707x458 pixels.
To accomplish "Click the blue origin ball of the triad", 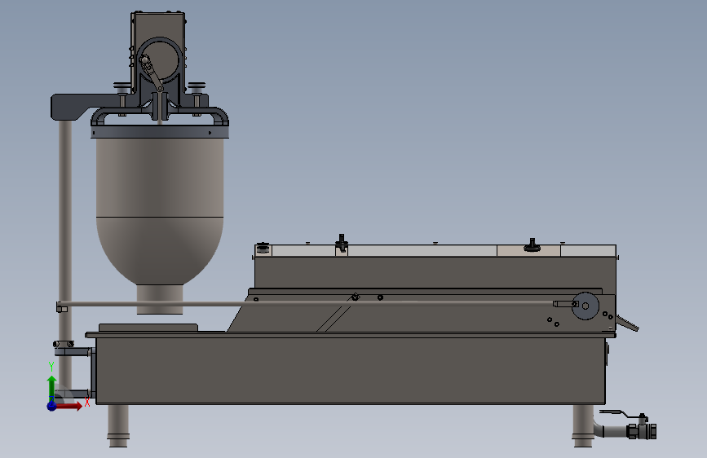I will [52, 406].
